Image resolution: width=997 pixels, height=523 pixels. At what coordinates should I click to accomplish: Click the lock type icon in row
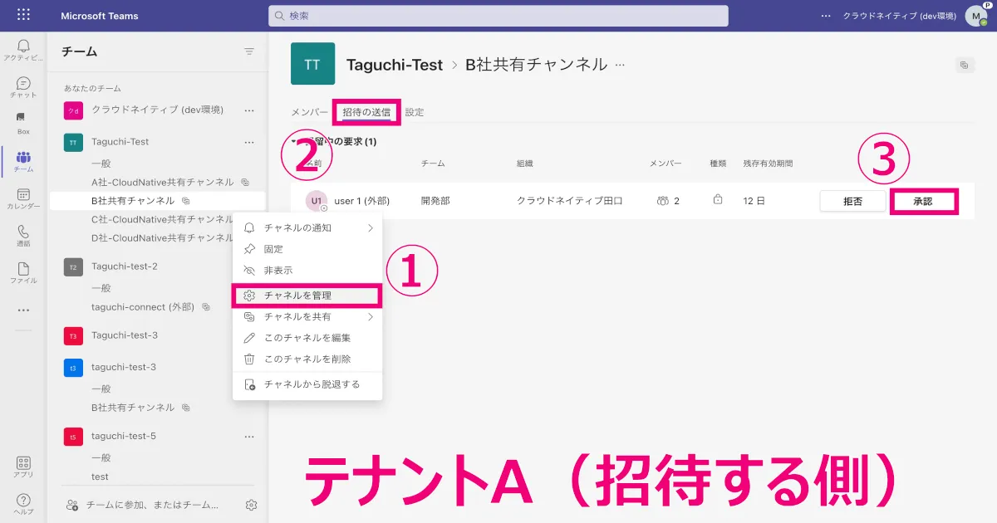click(x=718, y=200)
